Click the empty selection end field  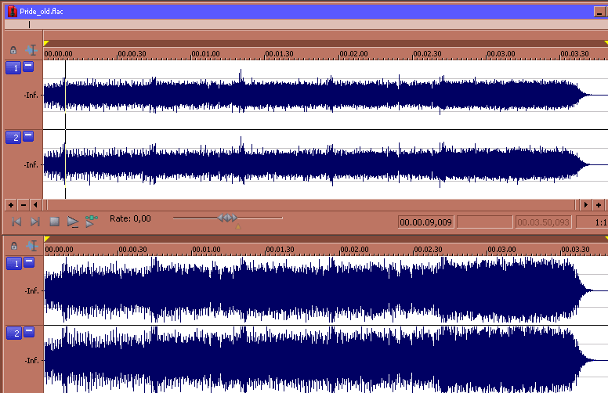click(x=485, y=222)
